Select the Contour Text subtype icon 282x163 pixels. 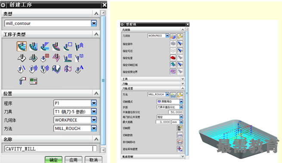point(79,69)
